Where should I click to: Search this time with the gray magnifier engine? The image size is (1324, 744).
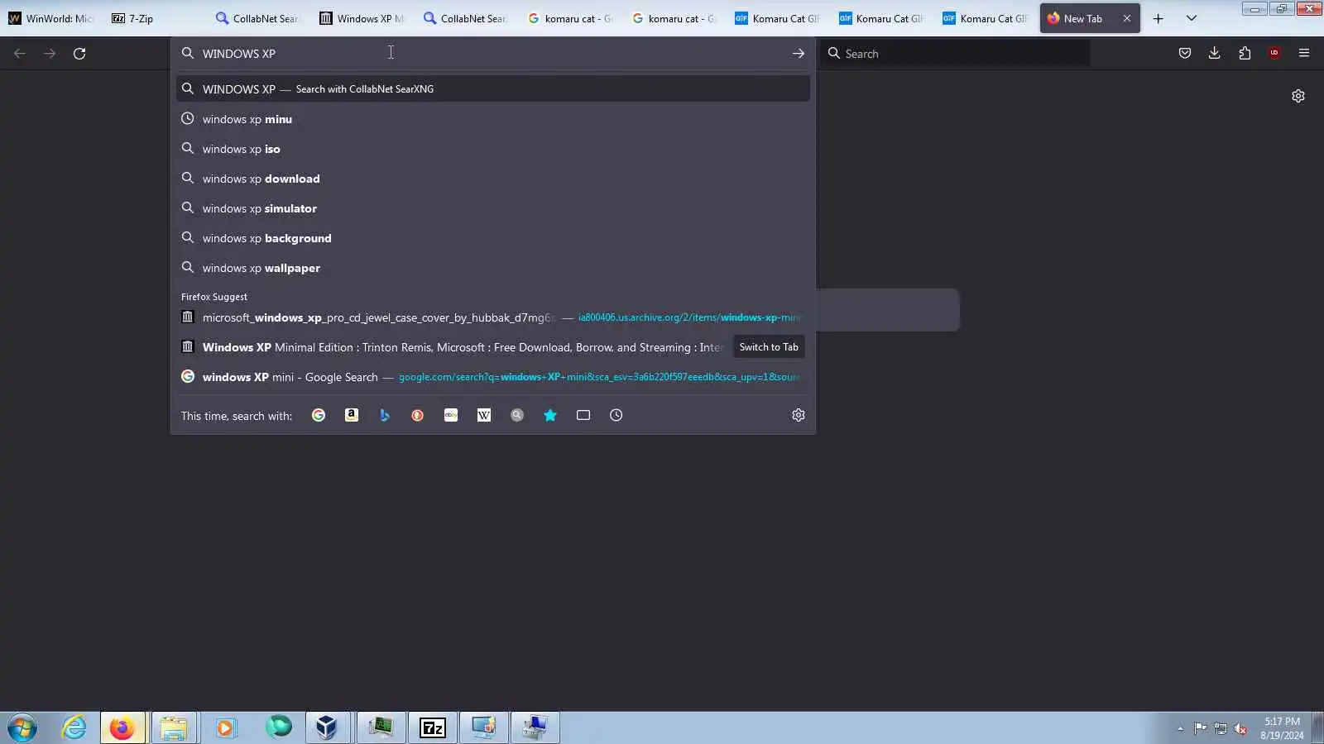click(x=517, y=415)
